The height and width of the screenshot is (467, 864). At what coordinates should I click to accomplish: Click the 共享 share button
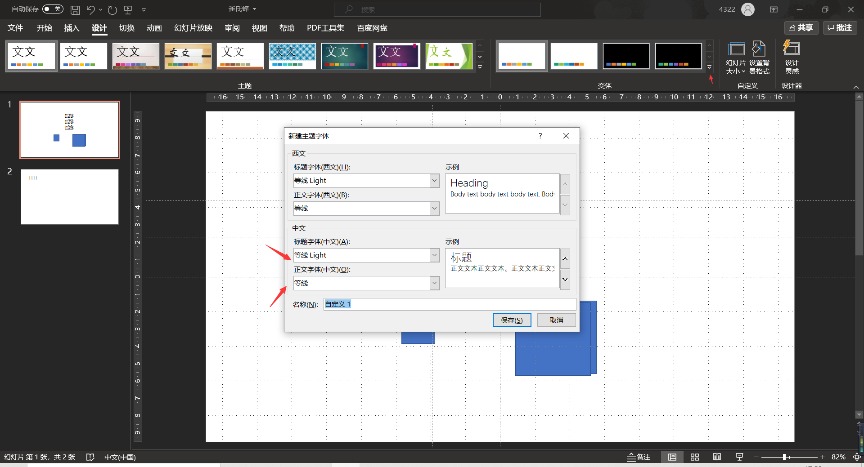801,28
